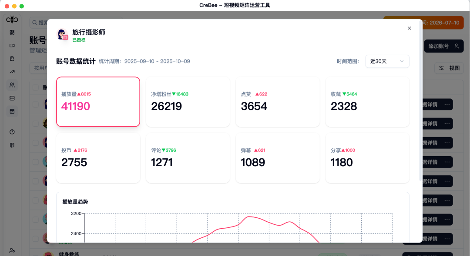Click the 已授权 status label
The width and height of the screenshot is (470, 256).
point(79,40)
